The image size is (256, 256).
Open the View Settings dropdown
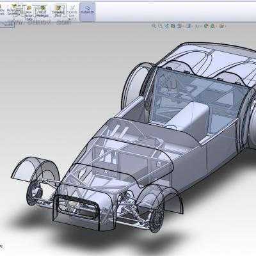[222, 26]
